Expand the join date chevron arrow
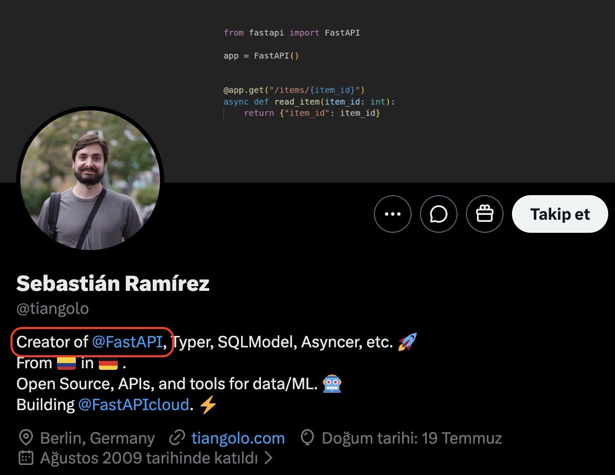The image size is (615, 475). pos(268,458)
